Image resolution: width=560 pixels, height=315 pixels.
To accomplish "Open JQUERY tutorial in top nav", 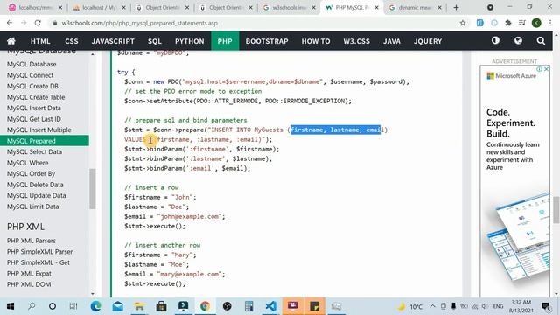I will [x=428, y=41].
